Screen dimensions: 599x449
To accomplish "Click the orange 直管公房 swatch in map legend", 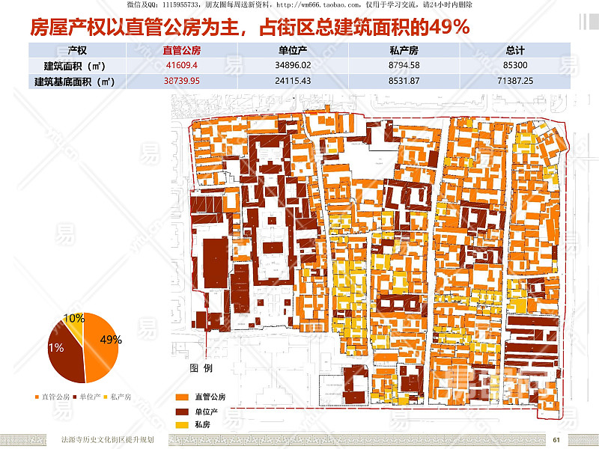I will click(x=182, y=397).
